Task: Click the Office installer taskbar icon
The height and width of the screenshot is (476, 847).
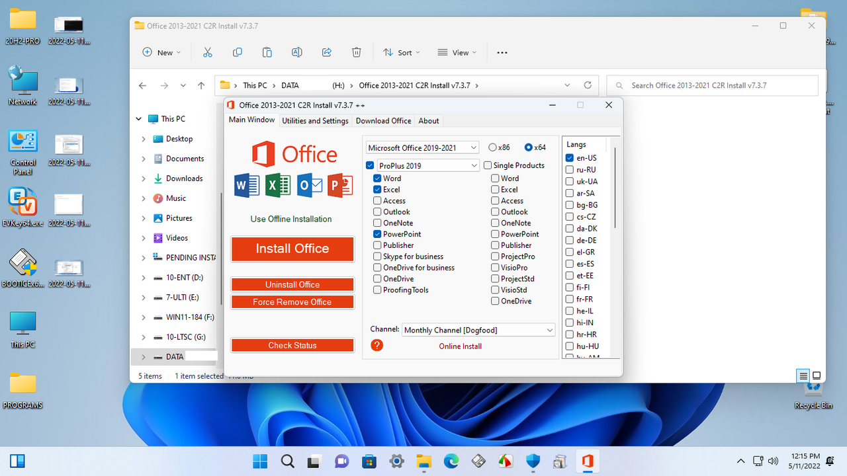Action: [x=587, y=461]
